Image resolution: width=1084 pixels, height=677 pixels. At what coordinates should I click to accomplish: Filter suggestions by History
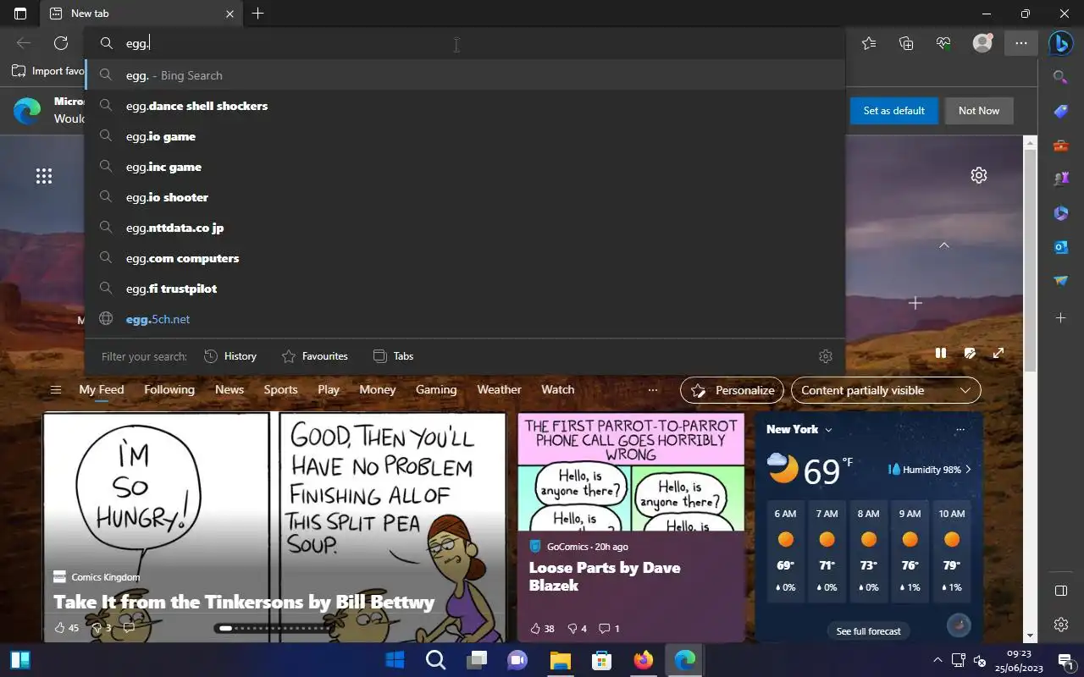tap(230, 356)
